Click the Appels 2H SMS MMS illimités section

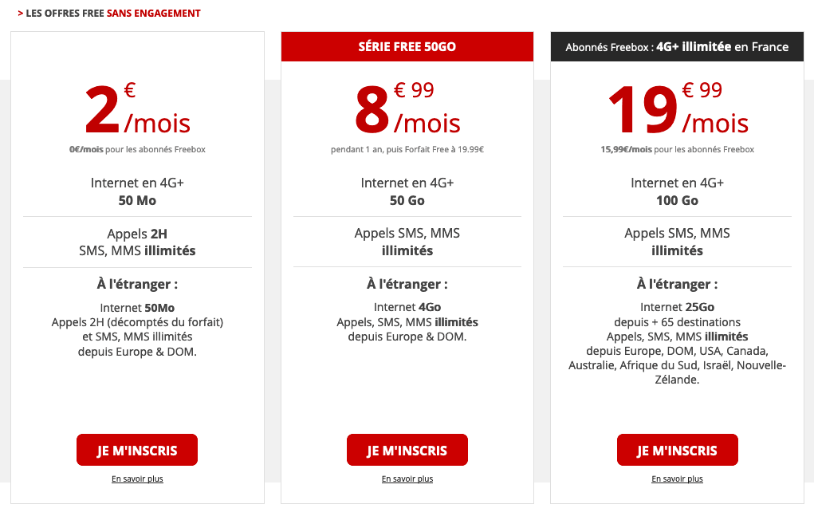(x=136, y=242)
